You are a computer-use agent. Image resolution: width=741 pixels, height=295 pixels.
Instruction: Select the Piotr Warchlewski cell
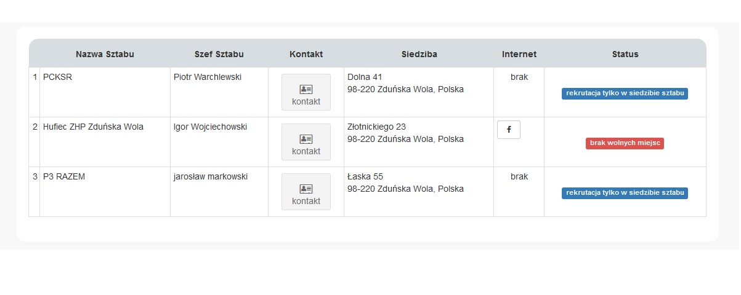coord(208,77)
